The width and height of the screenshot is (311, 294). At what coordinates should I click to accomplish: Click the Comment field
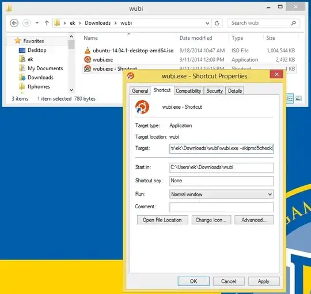point(221,207)
